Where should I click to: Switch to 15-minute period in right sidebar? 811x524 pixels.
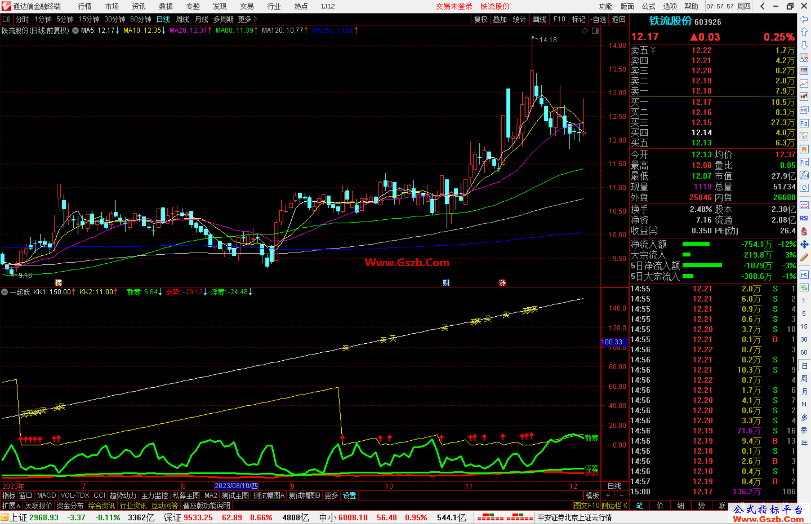(804, 326)
